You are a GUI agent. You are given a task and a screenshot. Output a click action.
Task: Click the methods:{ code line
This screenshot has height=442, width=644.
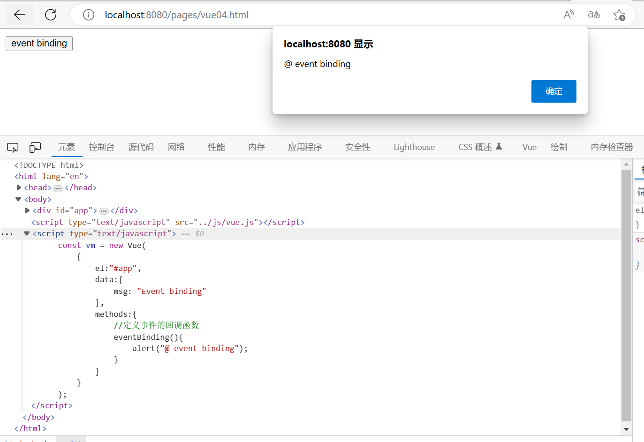(x=115, y=314)
